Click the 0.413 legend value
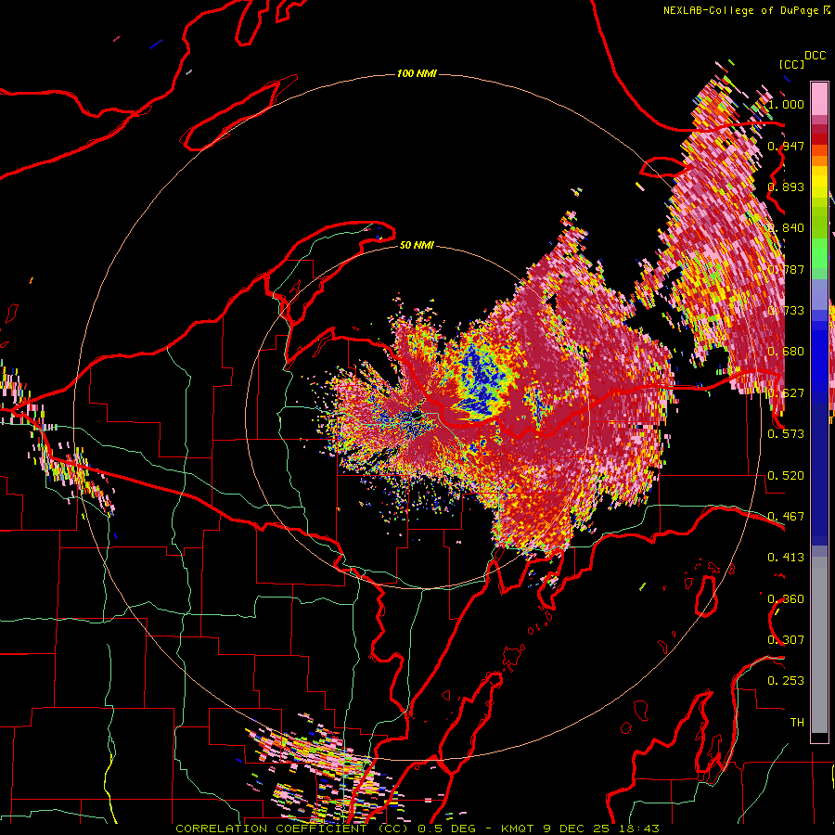Viewport: 835px width, 835px height. [786, 558]
